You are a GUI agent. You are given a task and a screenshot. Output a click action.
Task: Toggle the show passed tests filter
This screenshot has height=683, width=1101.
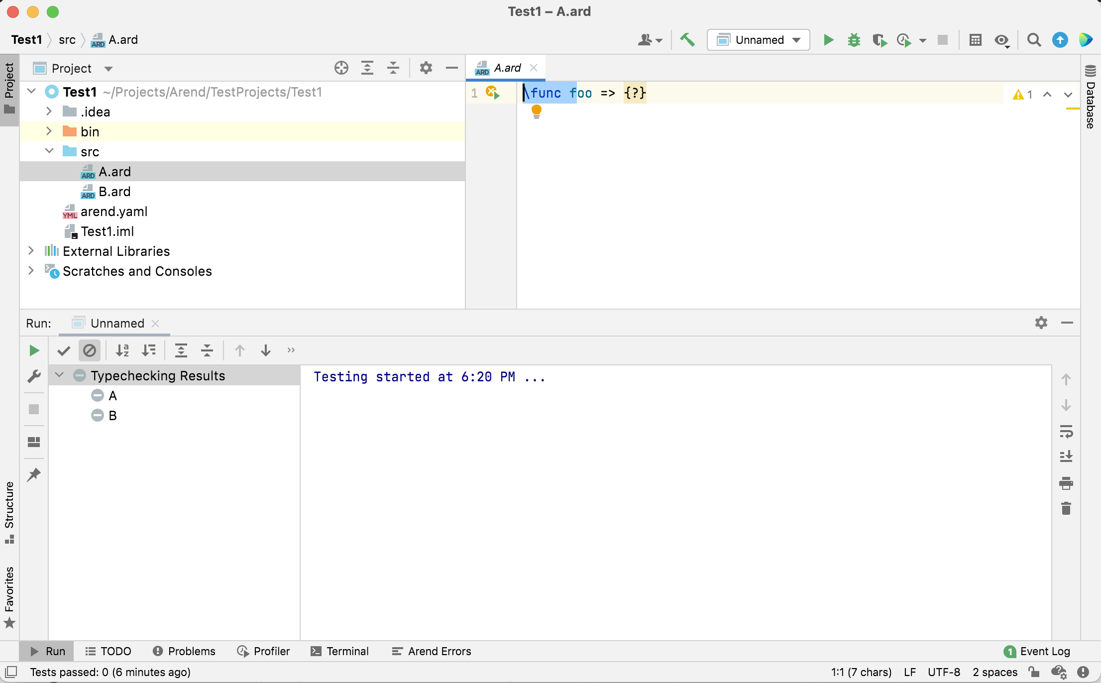[64, 350]
